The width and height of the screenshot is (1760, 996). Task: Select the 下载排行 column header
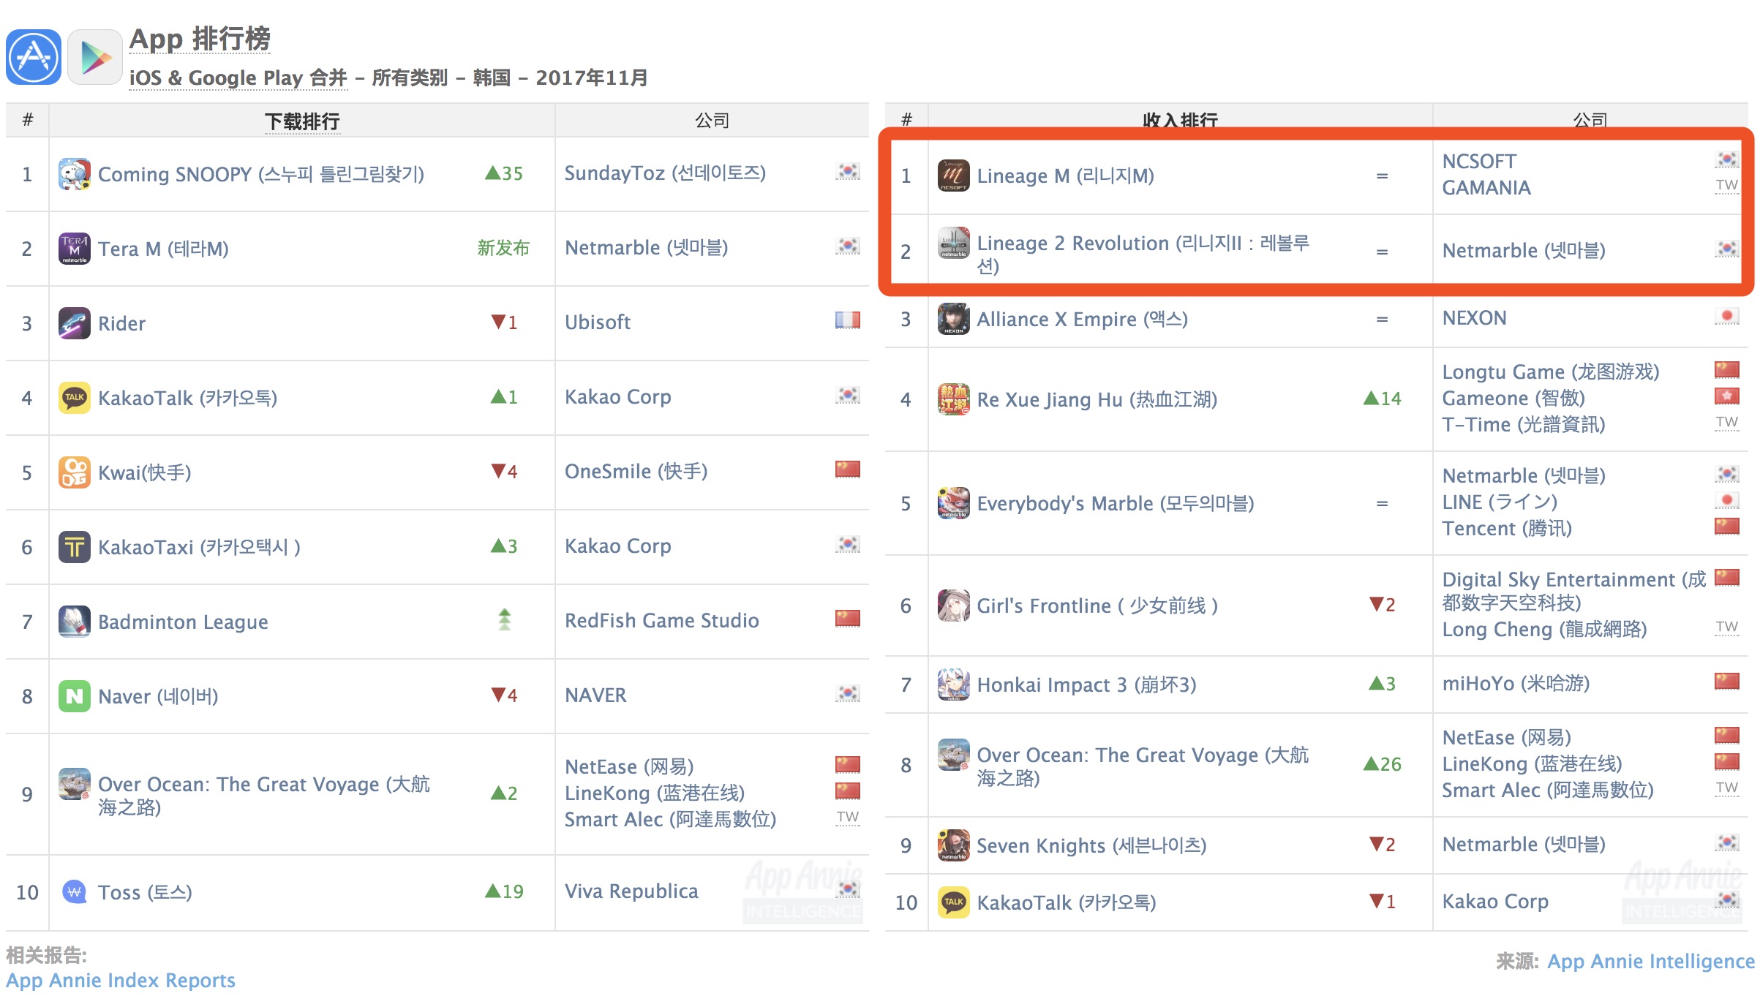[302, 121]
